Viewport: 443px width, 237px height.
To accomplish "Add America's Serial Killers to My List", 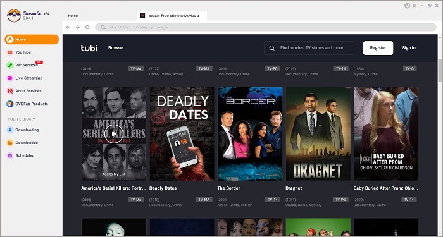I will tap(114, 174).
